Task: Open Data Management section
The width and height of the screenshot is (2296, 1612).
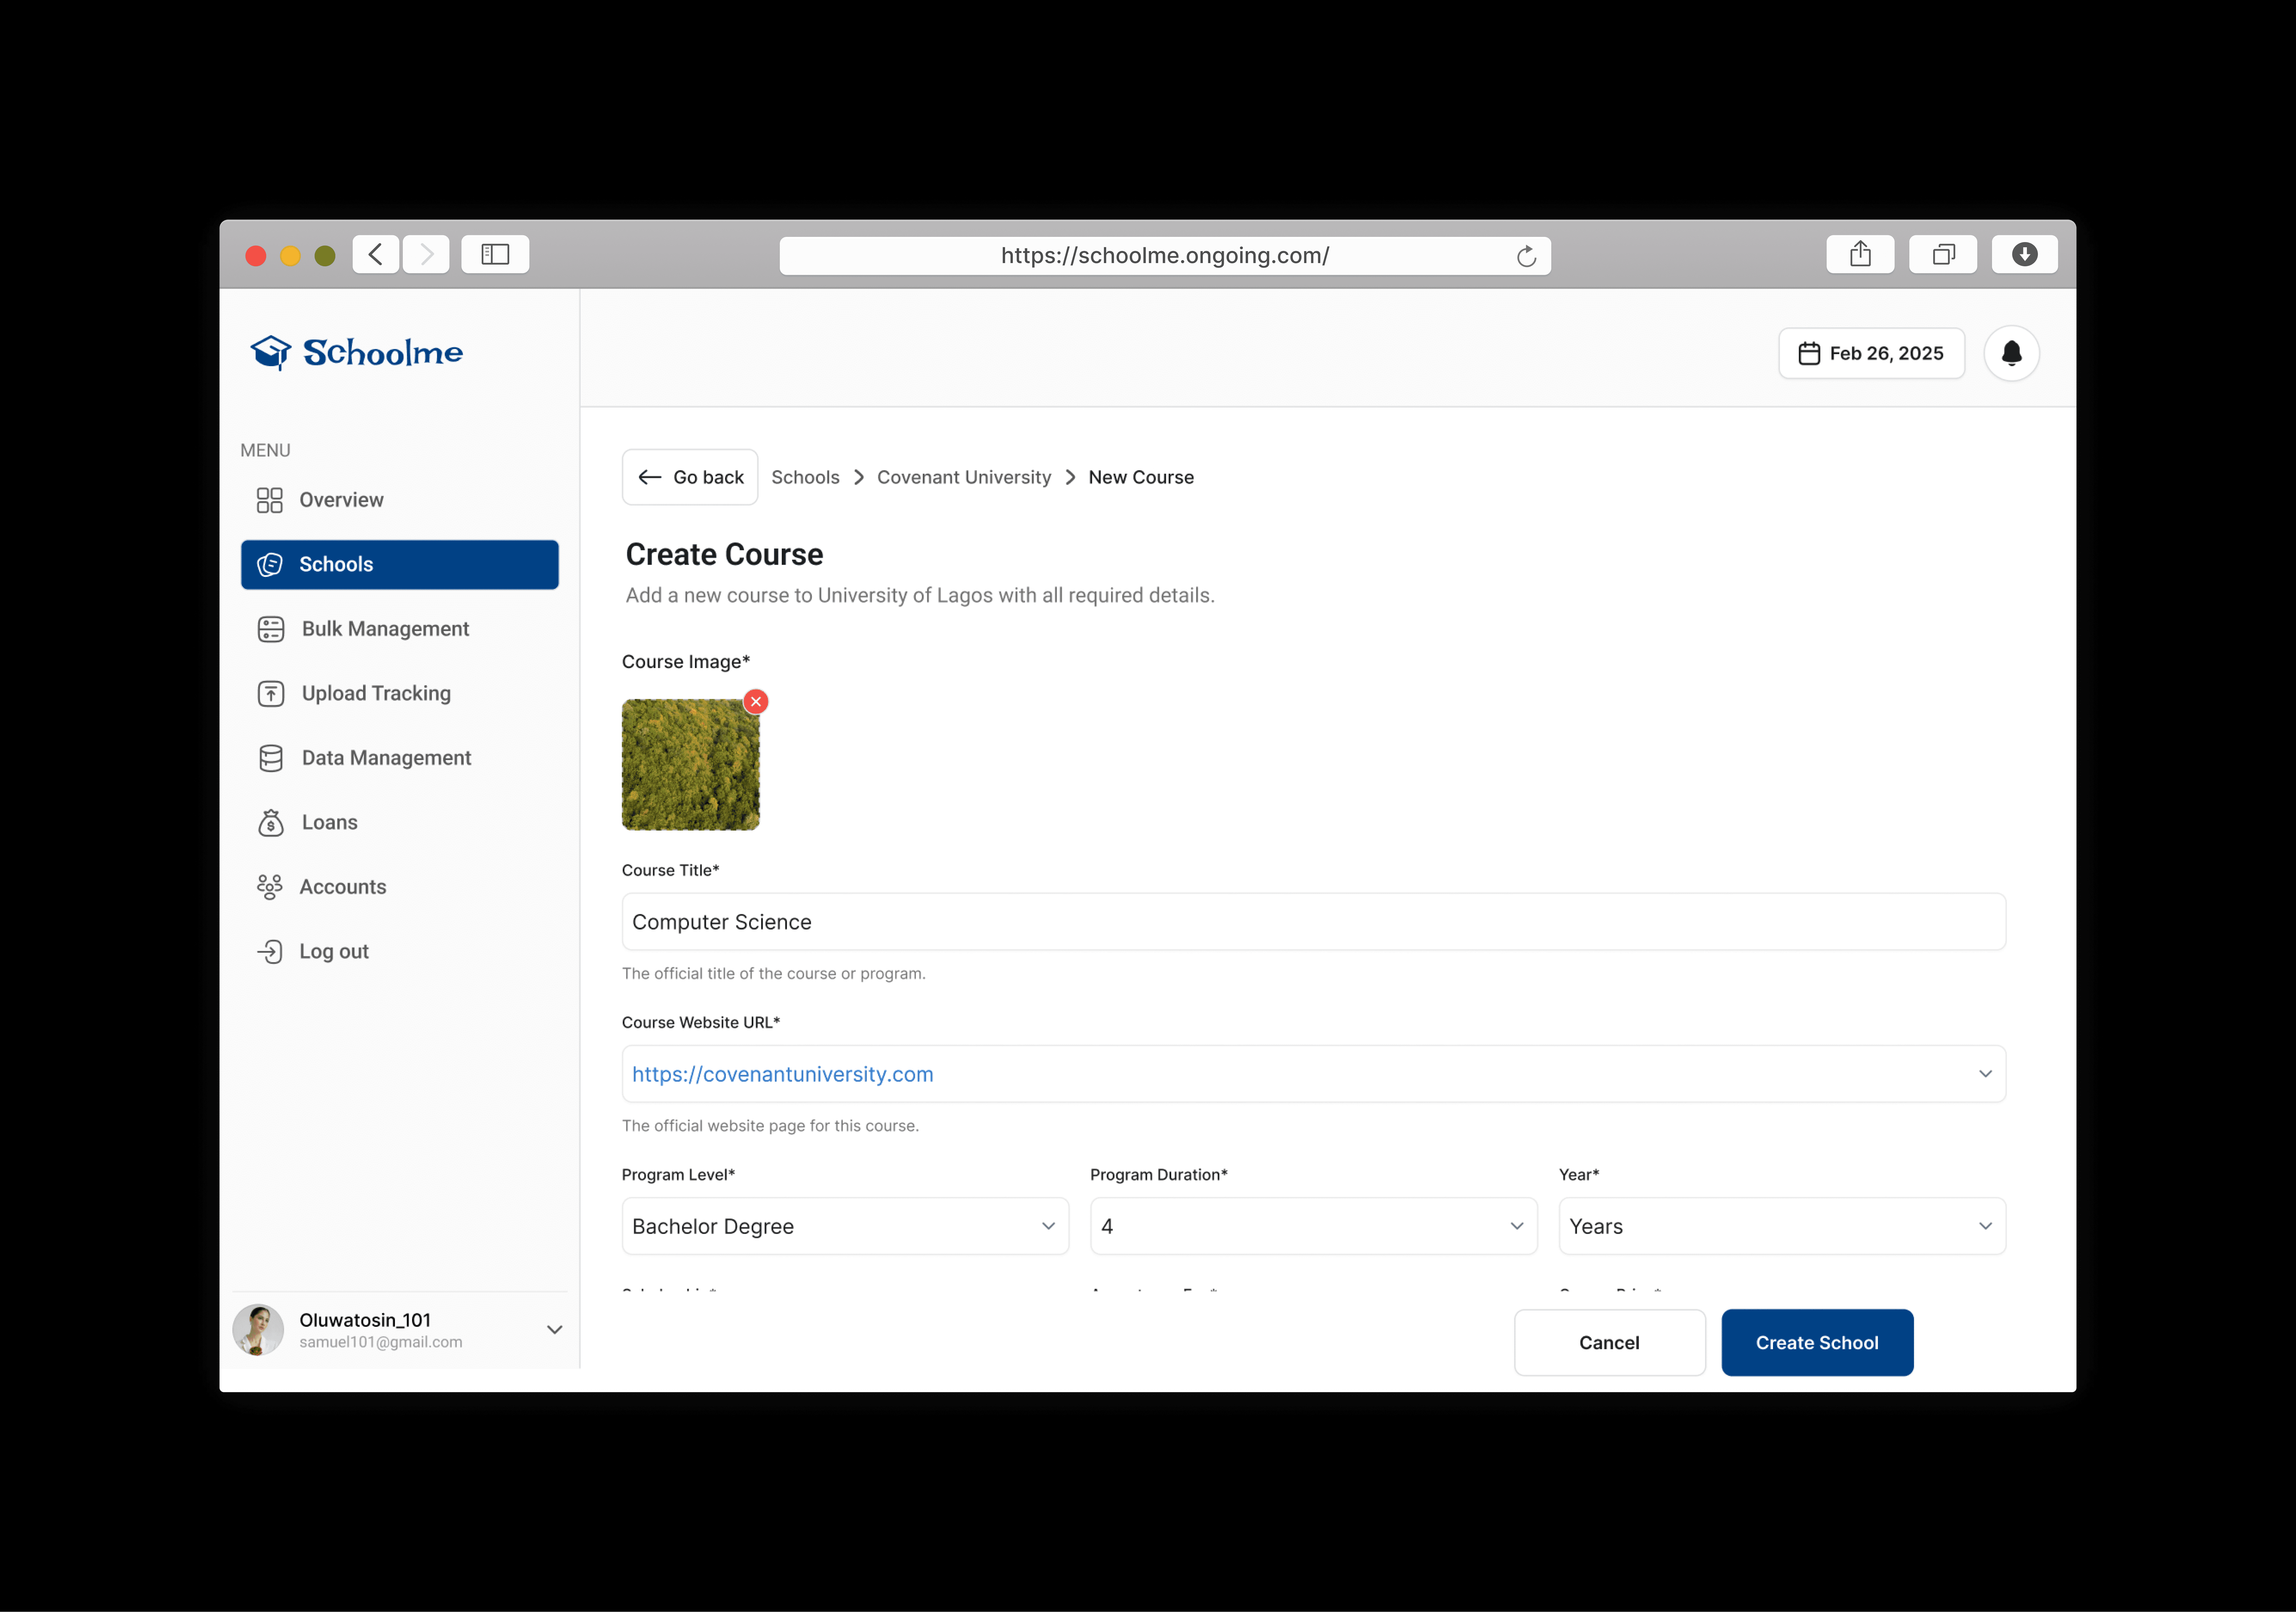Action: 400,758
